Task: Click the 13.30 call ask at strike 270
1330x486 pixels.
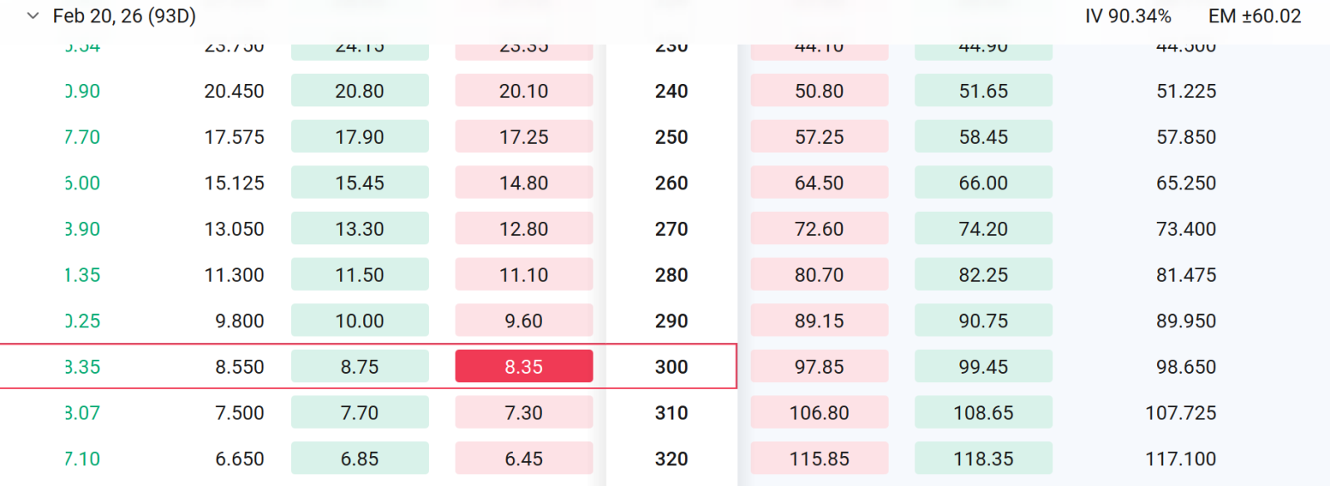Action: (x=360, y=228)
